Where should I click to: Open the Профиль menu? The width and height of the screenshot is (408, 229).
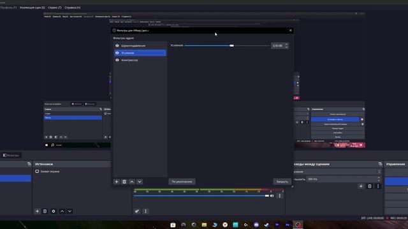point(8,8)
